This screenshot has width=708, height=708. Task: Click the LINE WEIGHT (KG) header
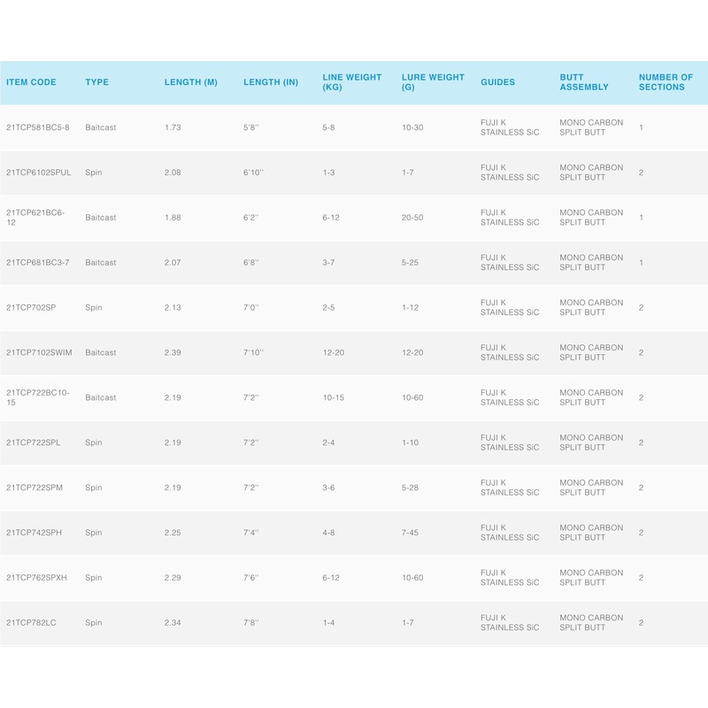click(x=351, y=82)
